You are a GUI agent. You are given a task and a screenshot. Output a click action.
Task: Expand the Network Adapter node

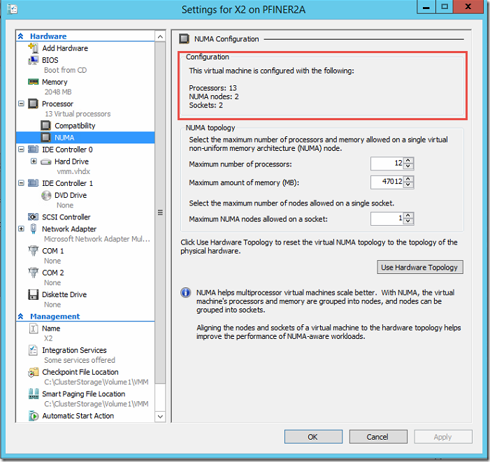tap(21, 229)
